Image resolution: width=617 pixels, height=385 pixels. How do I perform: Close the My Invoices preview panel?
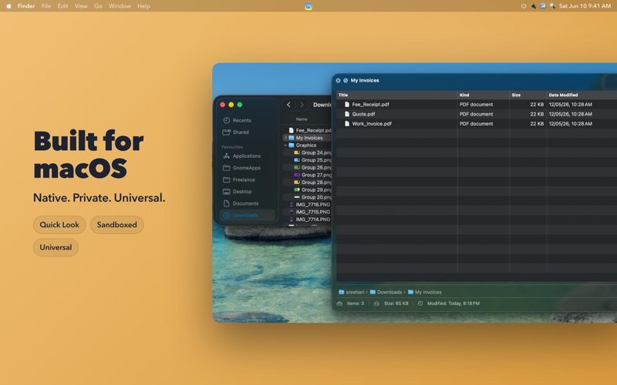click(x=338, y=81)
